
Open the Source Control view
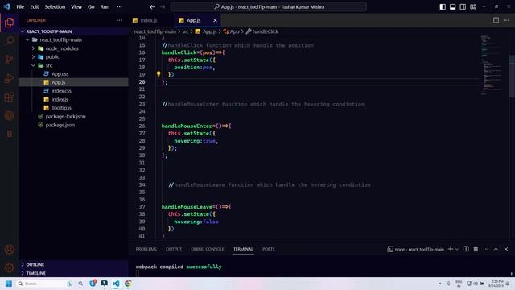[9, 60]
